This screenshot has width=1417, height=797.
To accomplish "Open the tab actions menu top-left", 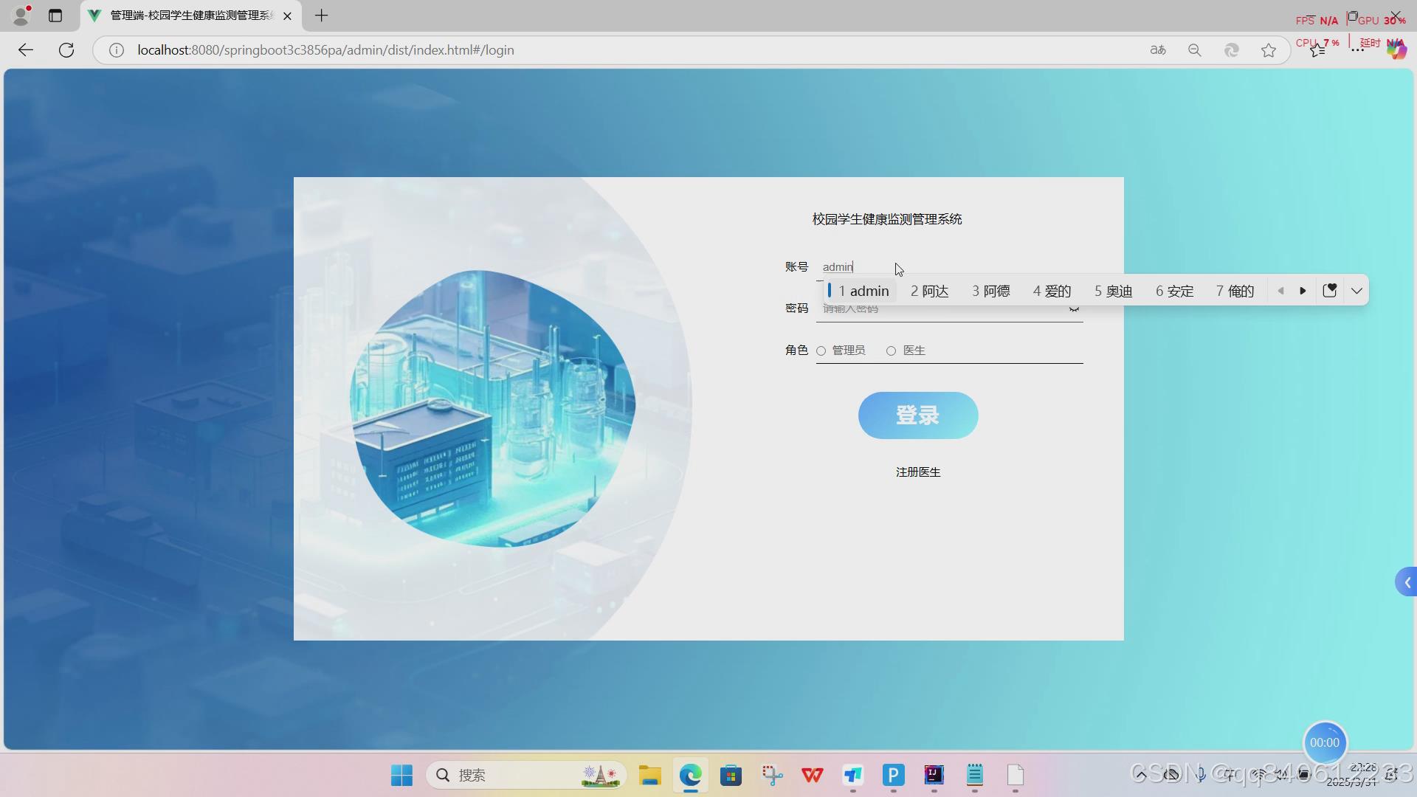I will point(55,15).
